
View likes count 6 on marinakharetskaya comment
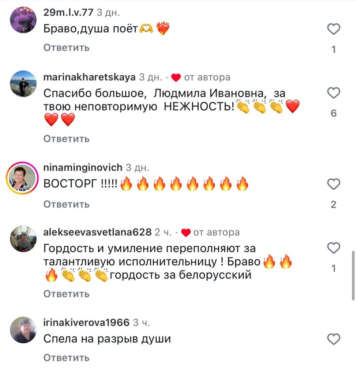334,113
